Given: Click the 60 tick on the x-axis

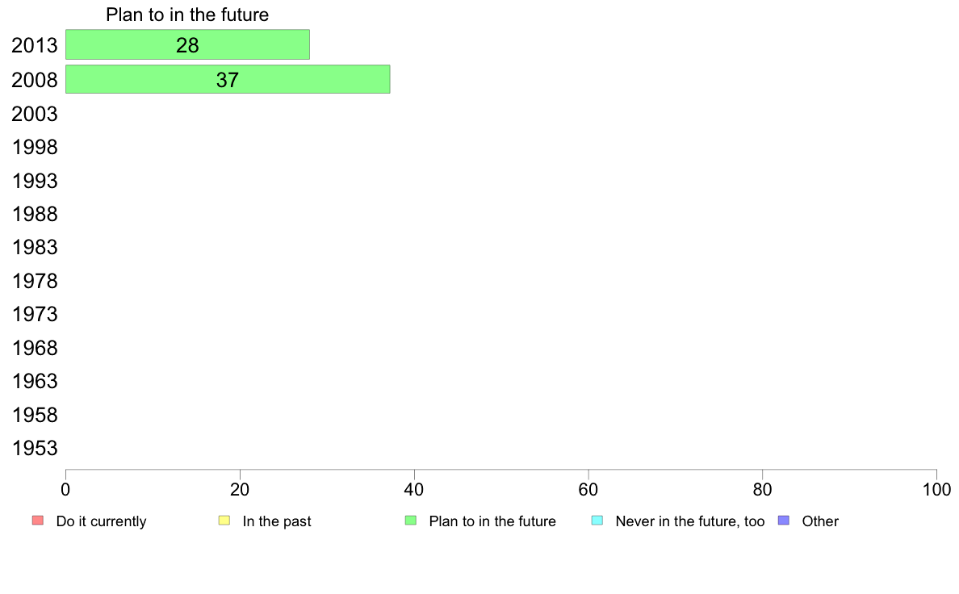Looking at the screenshot, I should [588, 489].
